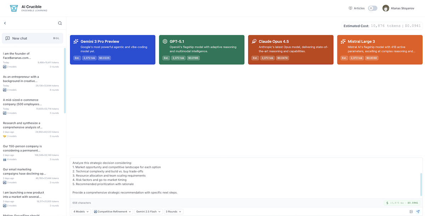425x216 pixels.
Task: Click the GPT-5.1 card logo icon
Action: pos(165,41)
